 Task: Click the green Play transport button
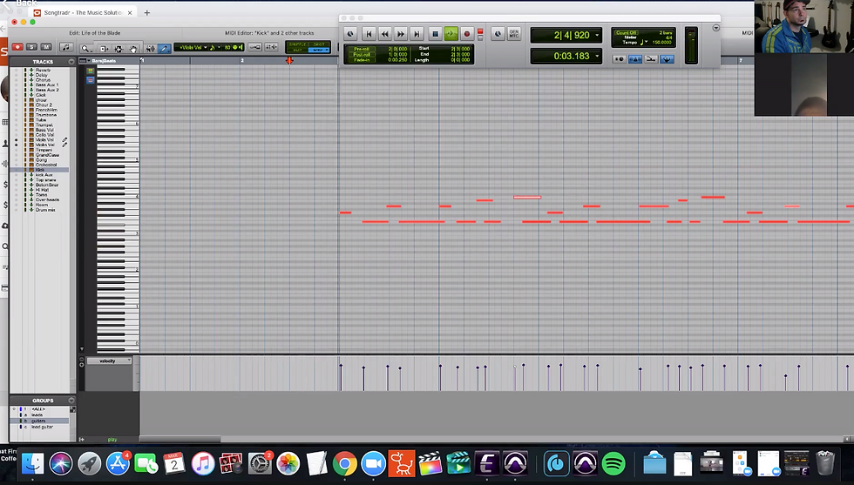(x=451, y=34)
